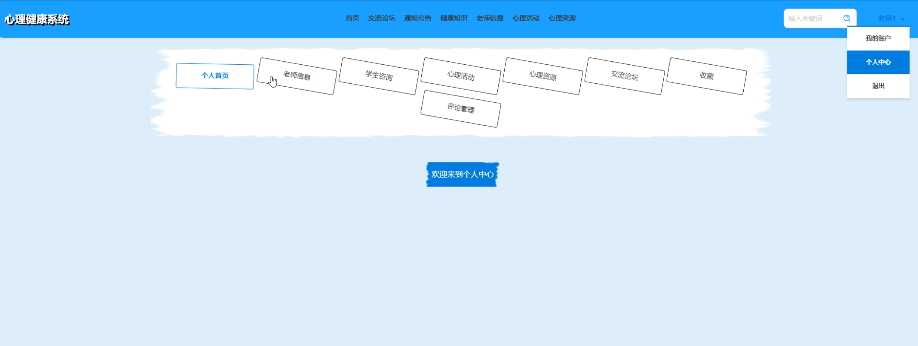918x346 pixels.
Task: Open 健康知识 navigation link
Action: click(x=454, y=18)
